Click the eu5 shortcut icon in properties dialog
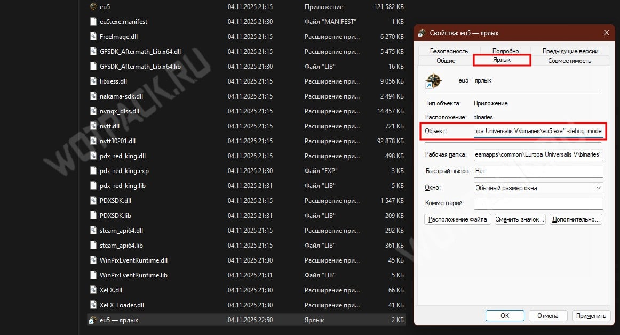This screenshot has width=620, height=335. tap(433, 81)
